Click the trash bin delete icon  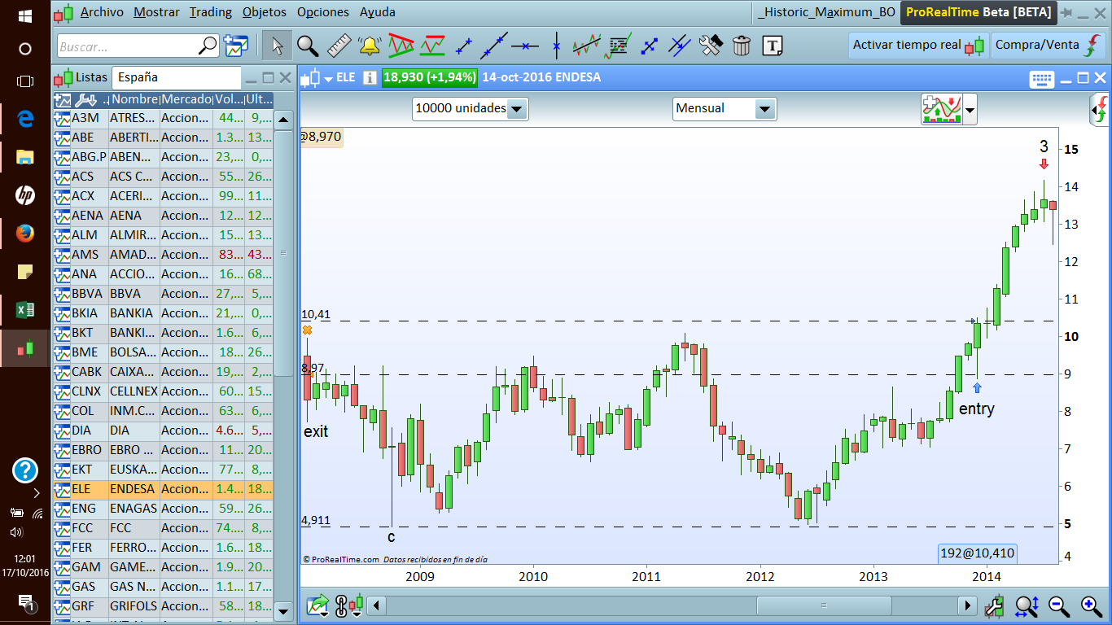coord(742,46)
